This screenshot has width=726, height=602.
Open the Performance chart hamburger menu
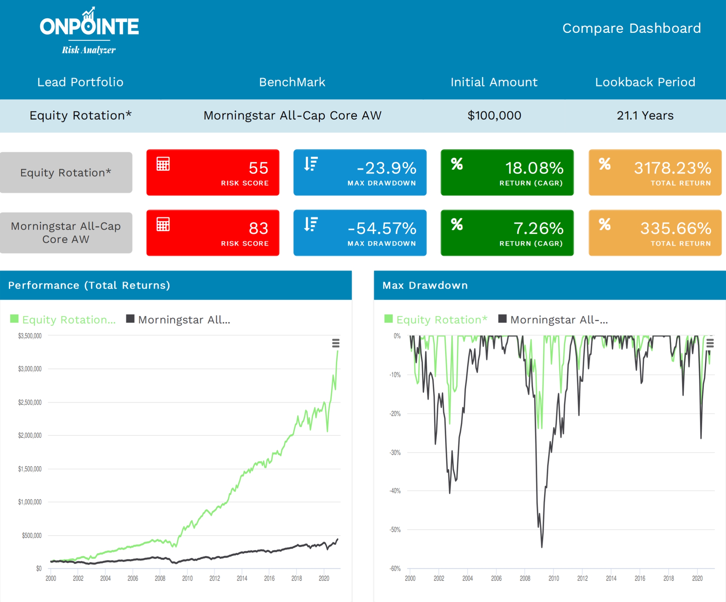[x=336, y=343]
